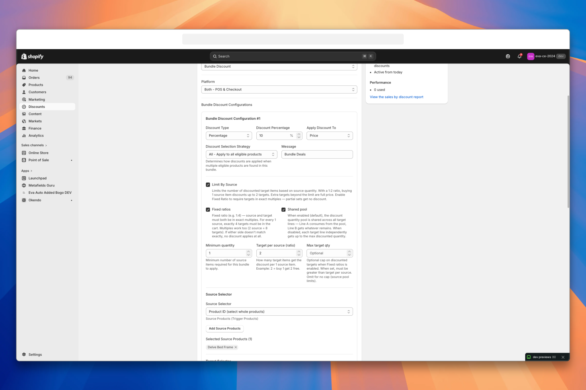This screenshot has width=586, height=390.
Task: View the sales by discount report
Action: (396, 97)
